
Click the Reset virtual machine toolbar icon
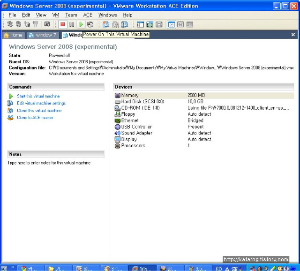click(90, 24)
